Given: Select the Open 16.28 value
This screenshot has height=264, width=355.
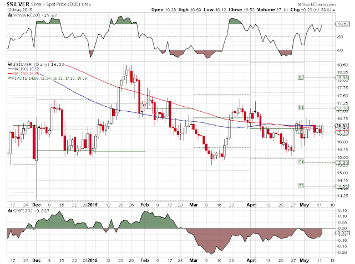Looking at the screenshot, I should coord(164,10).
